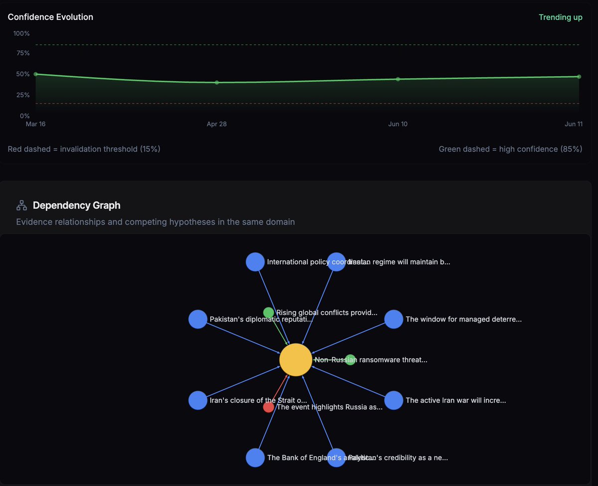Click the Confidence Evolution heading

[x=50, y=17]
